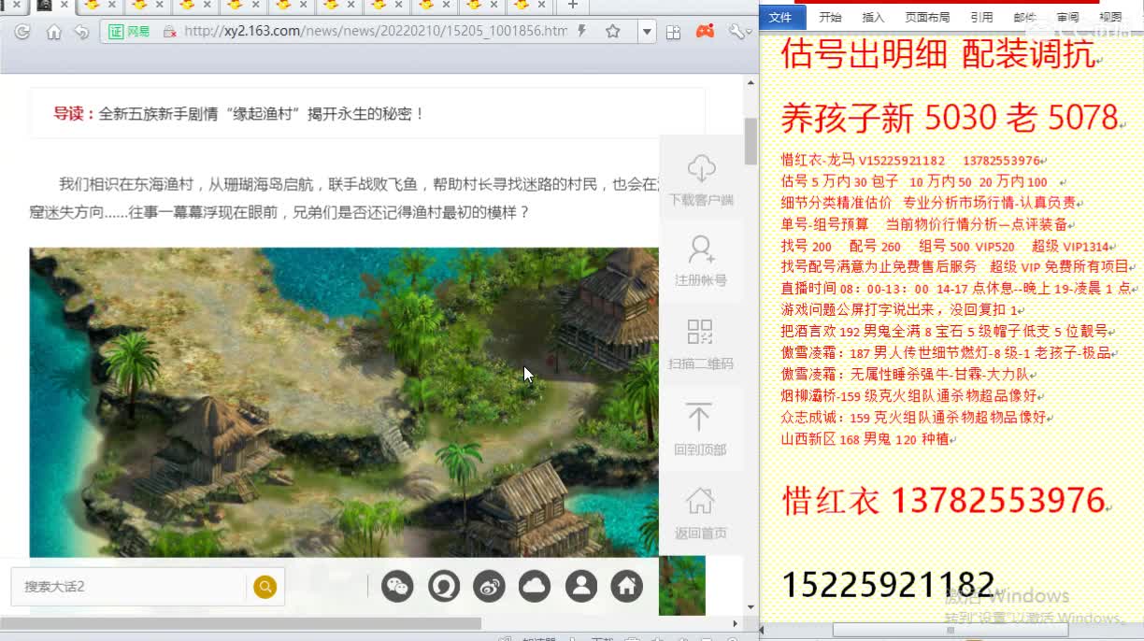Switch to the 开始 ribbon tab
Screen dimensions: 1144x641
(x=830, y=17)
